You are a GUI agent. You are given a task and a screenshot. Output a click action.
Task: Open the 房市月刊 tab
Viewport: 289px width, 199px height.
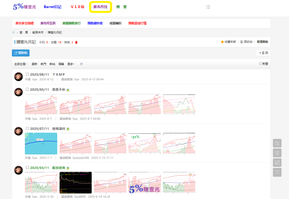(100, 7)
